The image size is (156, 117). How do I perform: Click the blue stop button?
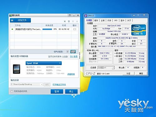pos(71,91)
